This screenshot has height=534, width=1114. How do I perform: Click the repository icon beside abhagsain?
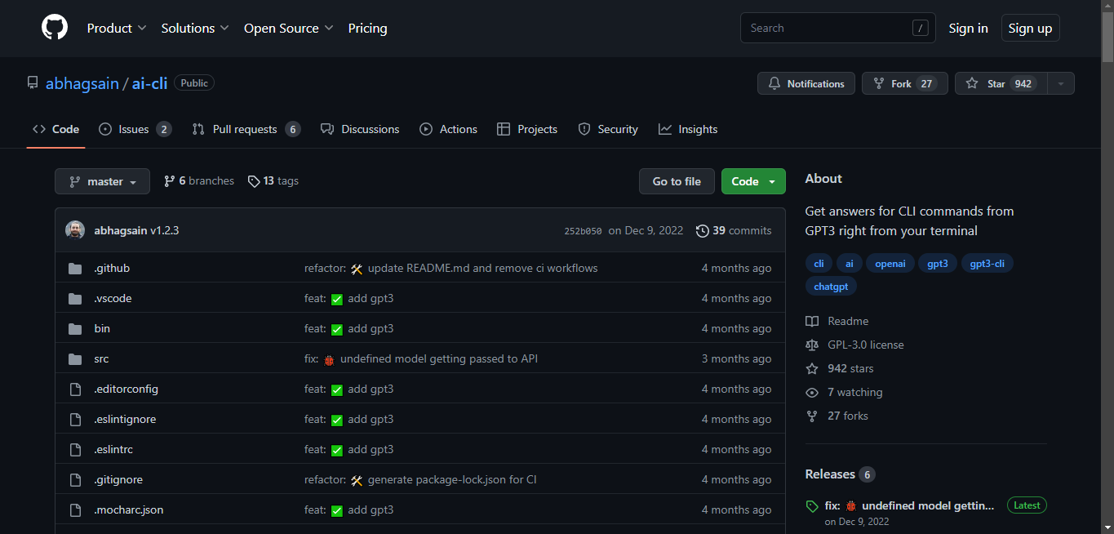33,83
